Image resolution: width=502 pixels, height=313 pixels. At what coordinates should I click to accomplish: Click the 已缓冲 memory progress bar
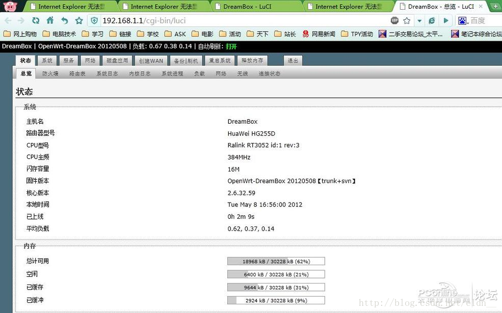pyautogui.click(x=276, y=301)
